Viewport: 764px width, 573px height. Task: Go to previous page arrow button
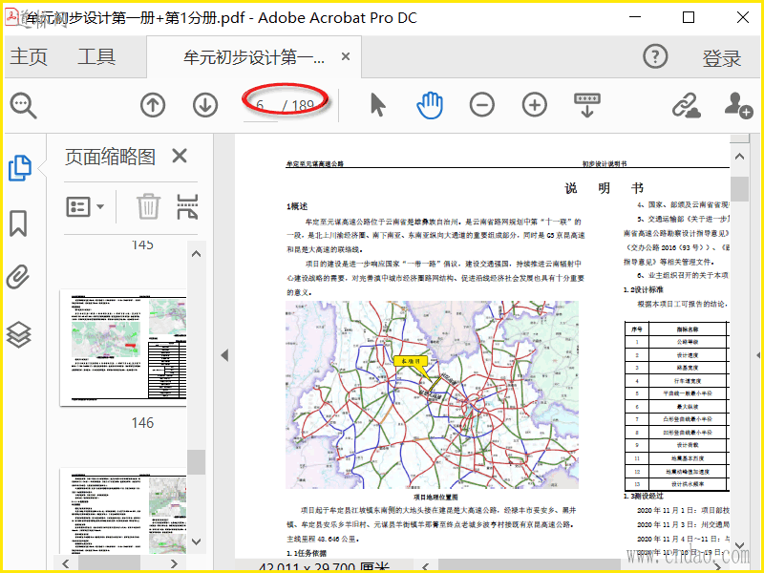pos(153,105)
